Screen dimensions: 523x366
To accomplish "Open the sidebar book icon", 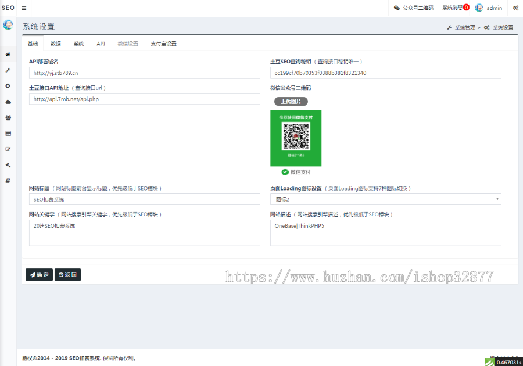I will [x=8, y=181].
